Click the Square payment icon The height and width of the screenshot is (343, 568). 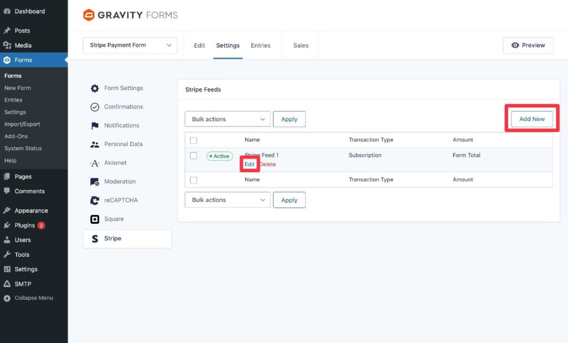click(x=94, y=219)
